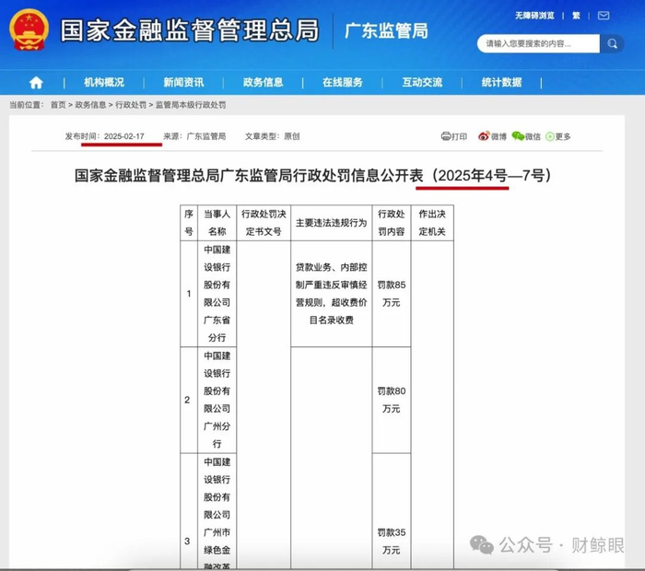Click the 广州市绿色金融 party name cell
This screenshot has height=571, width=645.
217,512
